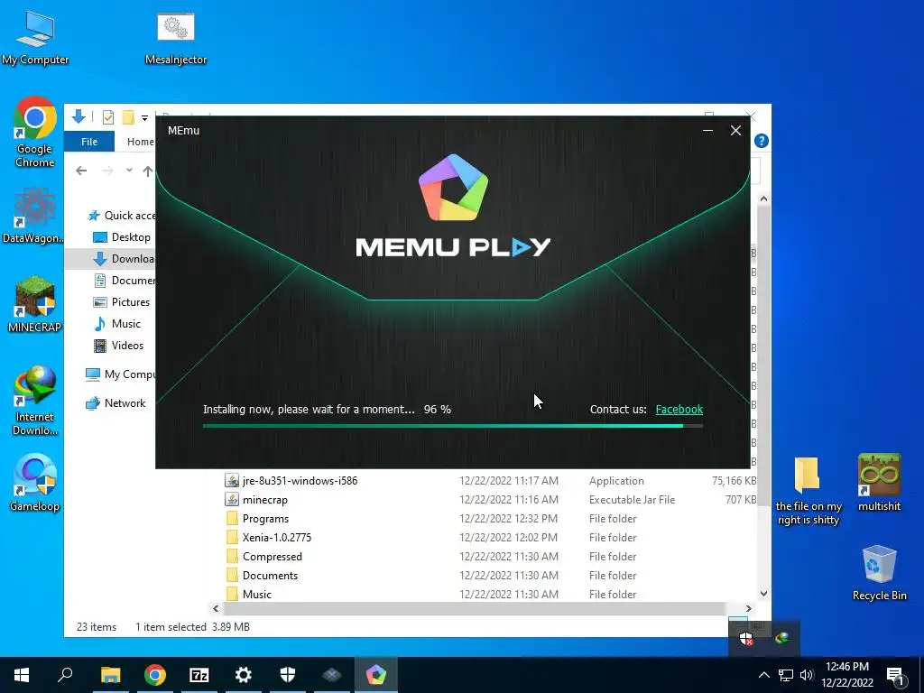Click the MEmu installer taskbar icon
This screenshot has height=693, width=924.
[376, 675]
